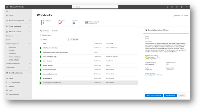Open Notebooks in sidebar
Viewport: 201px width, 111px height.
coord(12,54)
